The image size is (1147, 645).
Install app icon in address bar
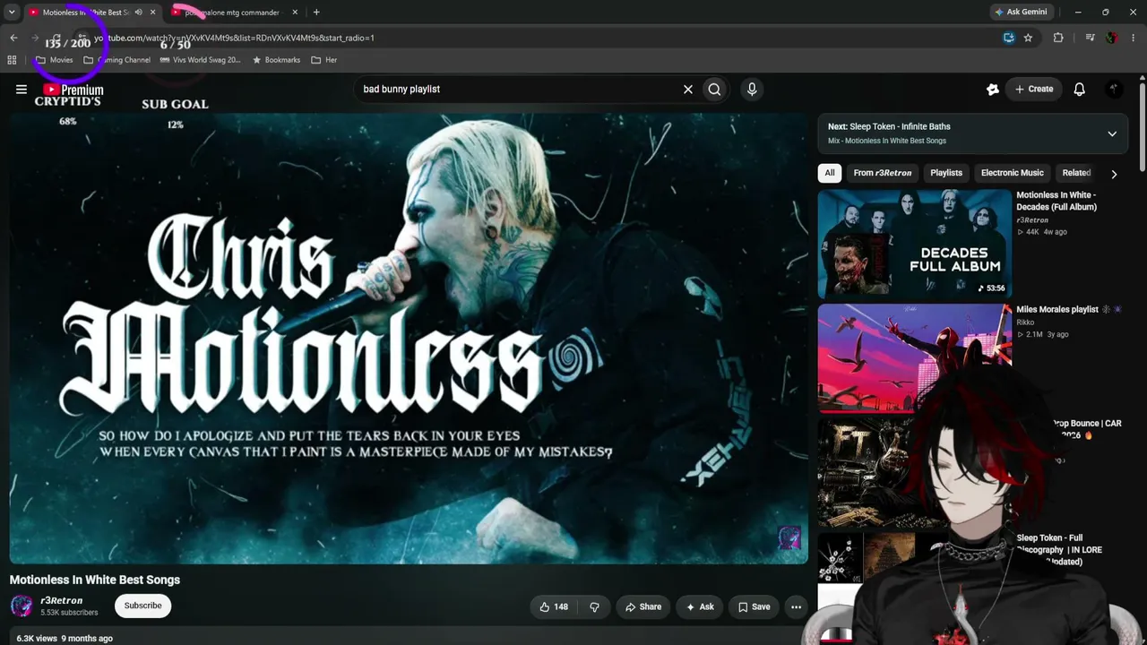pyautogui.click(x=1009, y=38)
